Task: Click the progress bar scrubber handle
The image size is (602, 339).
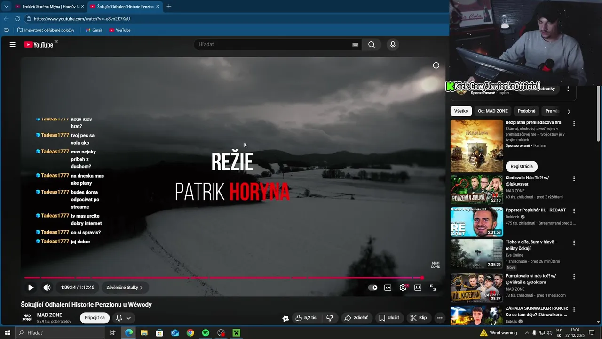Action: (422, 278)
